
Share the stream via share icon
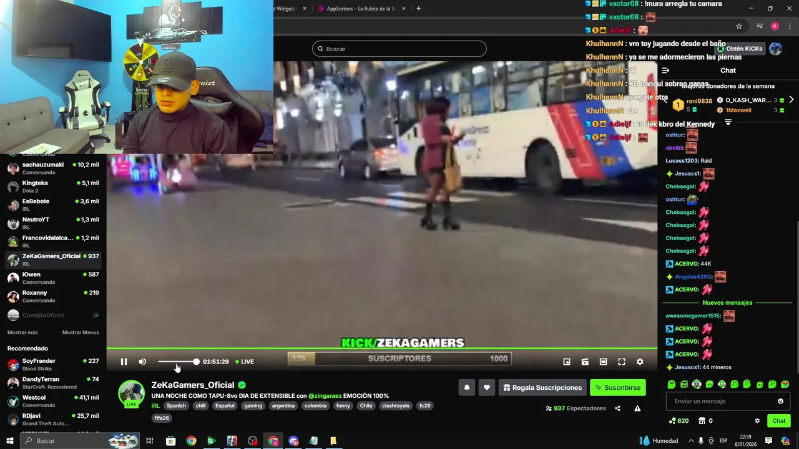tap(617, 408)
